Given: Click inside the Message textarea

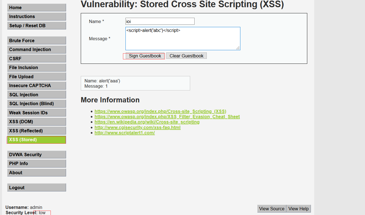Looking at the screenshot, I should pyautogui.click(x=183, y=39).
